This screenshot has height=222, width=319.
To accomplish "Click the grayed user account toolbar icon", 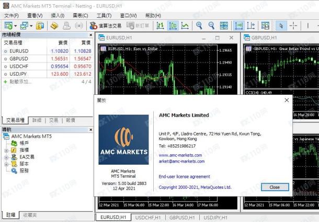I will 66,26.
